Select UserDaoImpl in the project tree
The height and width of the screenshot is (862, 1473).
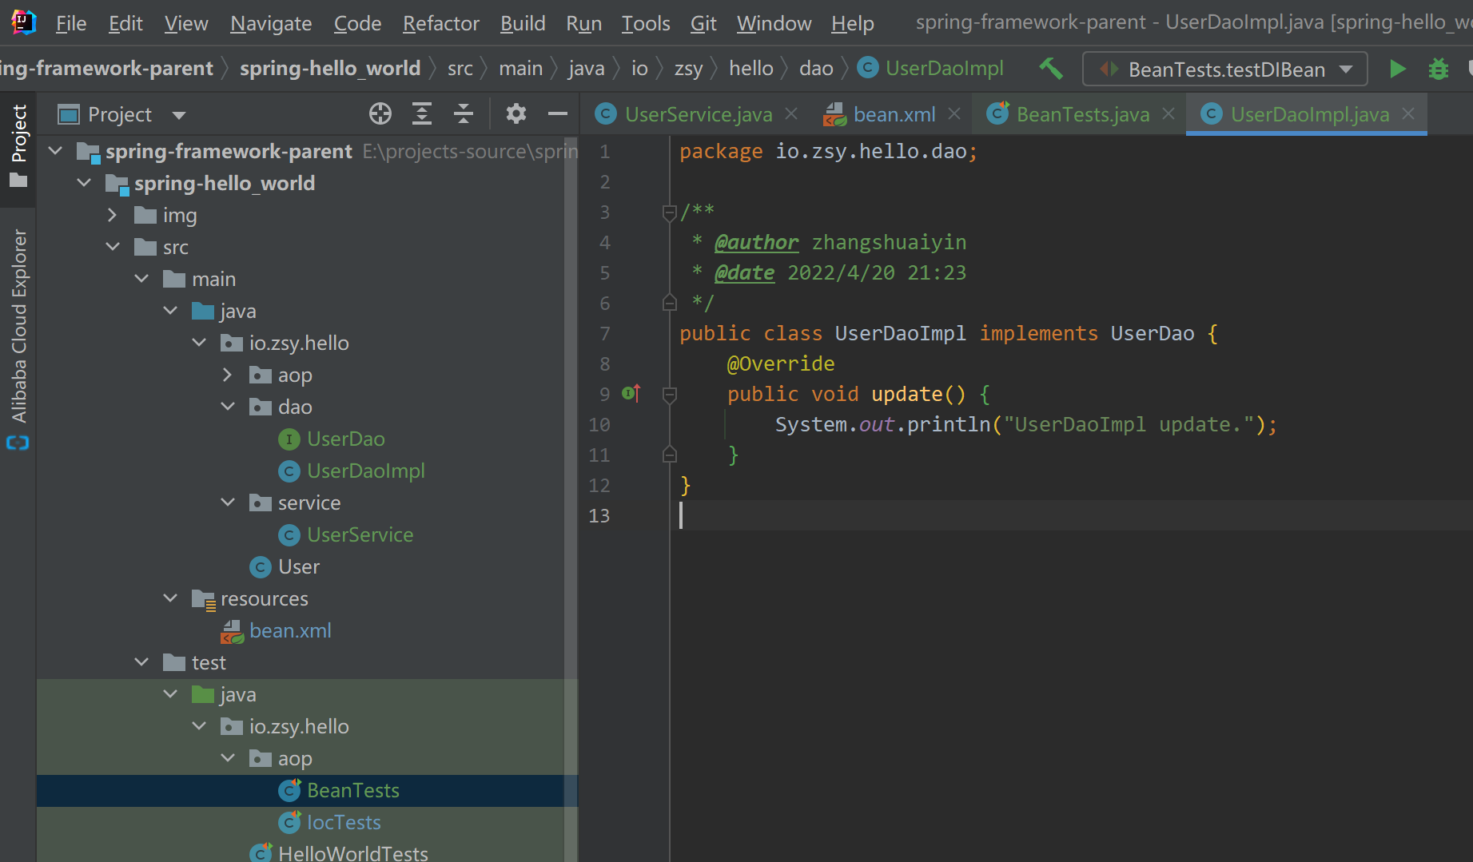point(365,471)
